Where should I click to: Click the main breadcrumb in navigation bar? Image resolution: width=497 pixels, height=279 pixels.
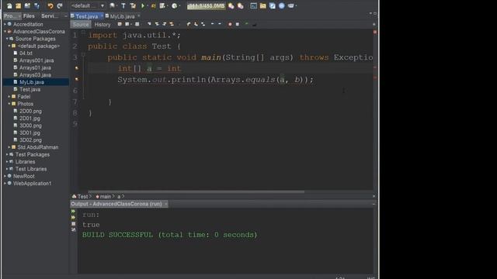(x=105, y=196)
